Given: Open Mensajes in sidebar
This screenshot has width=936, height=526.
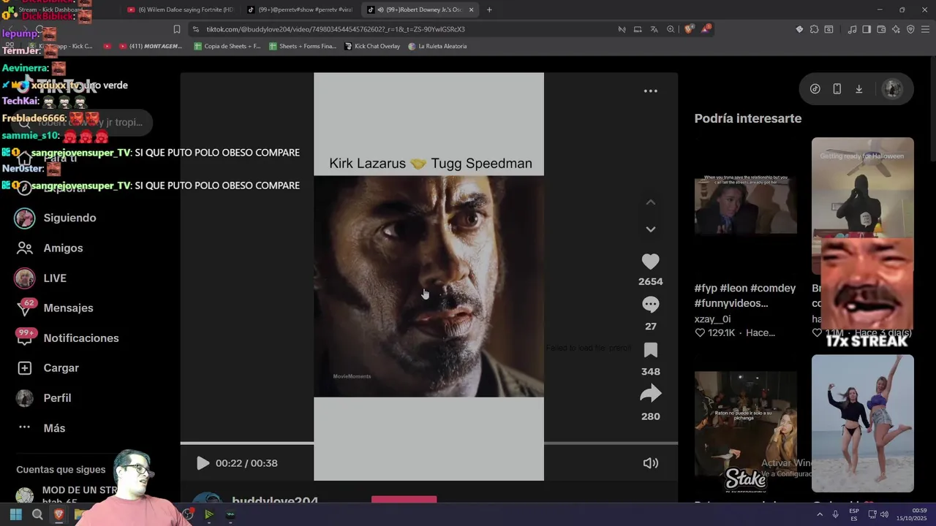Looking at the screenshot, I should [68, 308].
